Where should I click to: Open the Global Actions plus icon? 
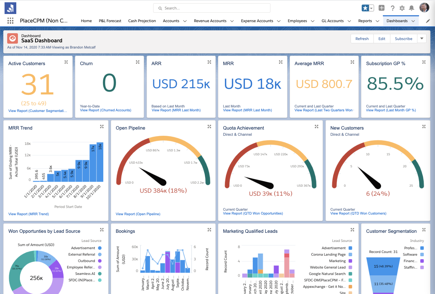tap(382, 8)
